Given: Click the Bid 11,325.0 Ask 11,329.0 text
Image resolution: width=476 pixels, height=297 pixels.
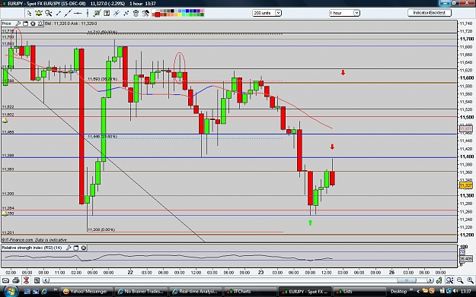Looking at the screenshot, I should [71, 24].
